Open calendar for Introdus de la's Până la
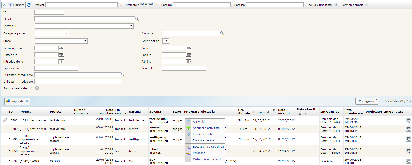 point(189,62)
